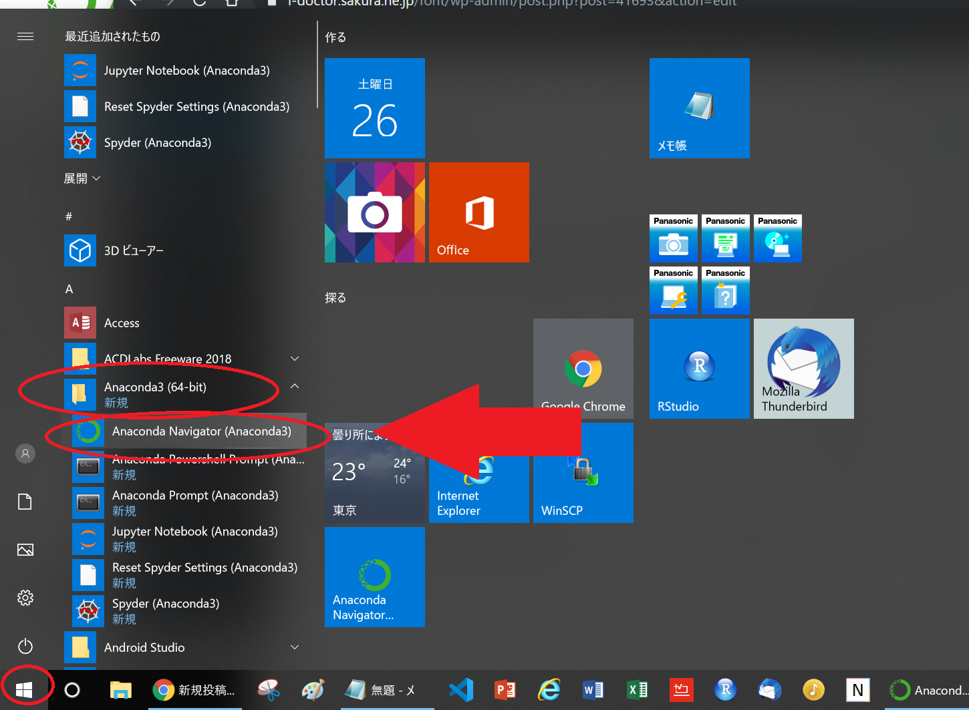Open Reset Spyder Settings under the Anaconda3 folder
The height and width of the screenshot is (710, 969).
190,575
